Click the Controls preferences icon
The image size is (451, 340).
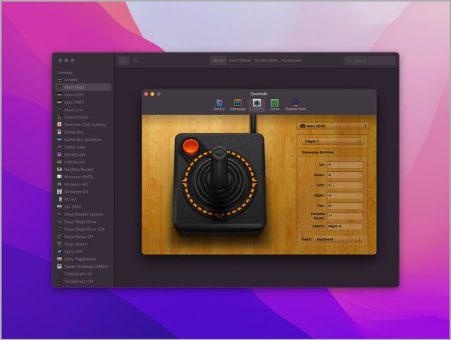pos(256,104)
